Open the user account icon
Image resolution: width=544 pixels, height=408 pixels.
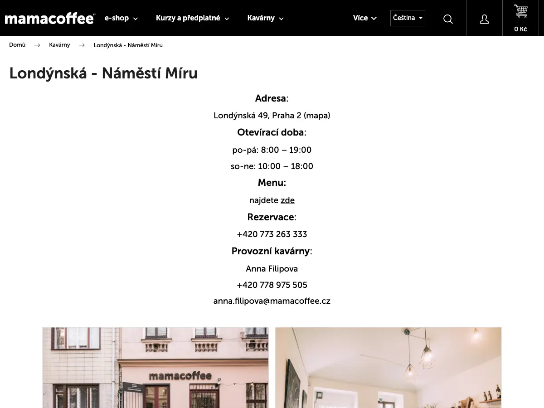coord(484,19)
